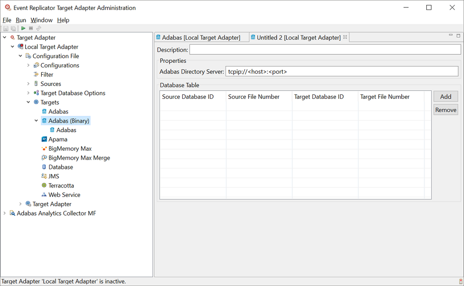
Task: Expand the Configurations tree item
Action: click(28, 65)
